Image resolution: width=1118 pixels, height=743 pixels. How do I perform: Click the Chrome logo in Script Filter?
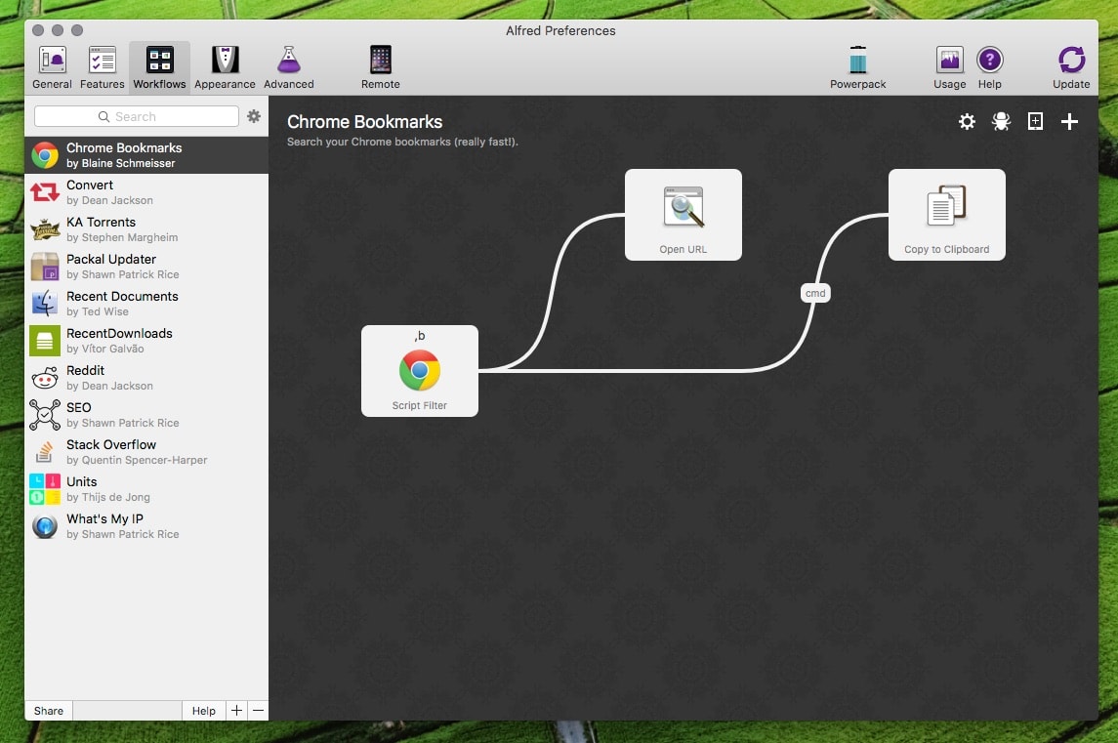420,370
